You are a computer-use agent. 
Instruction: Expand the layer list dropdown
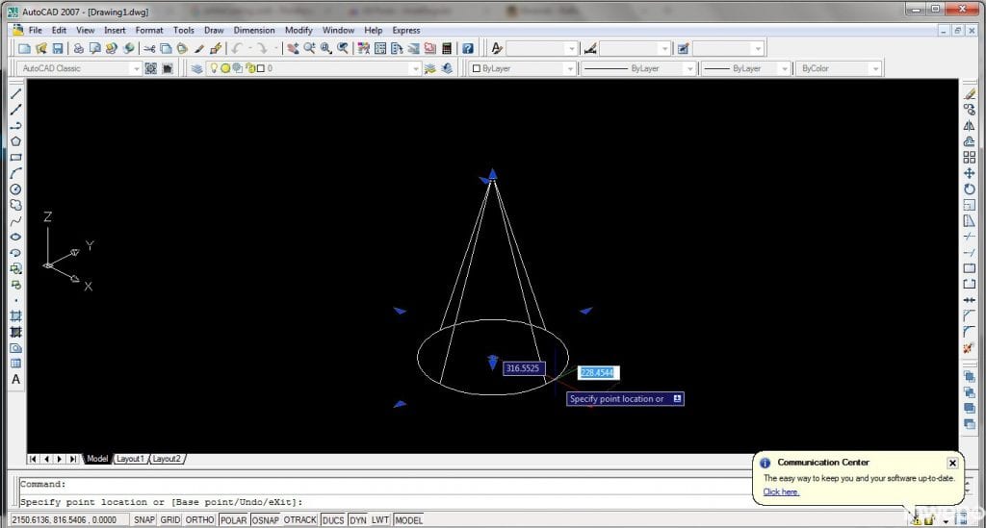pyautogui.click(x=415, y=68)
